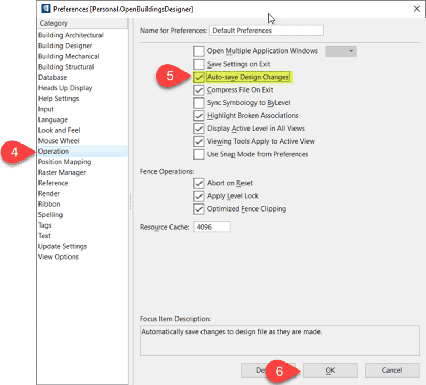
Task: Enable Use Snap Mode from Preferences
Action: [199, 154]
